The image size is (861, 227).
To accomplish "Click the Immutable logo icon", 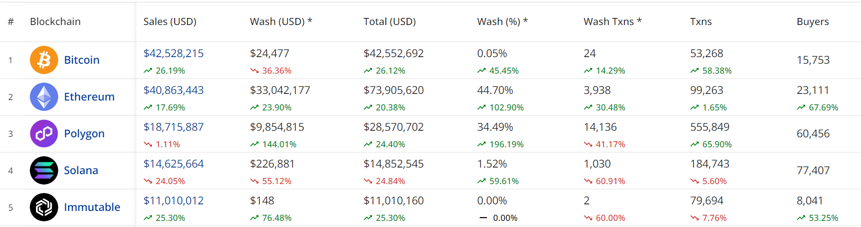I will tap(44, 207).
